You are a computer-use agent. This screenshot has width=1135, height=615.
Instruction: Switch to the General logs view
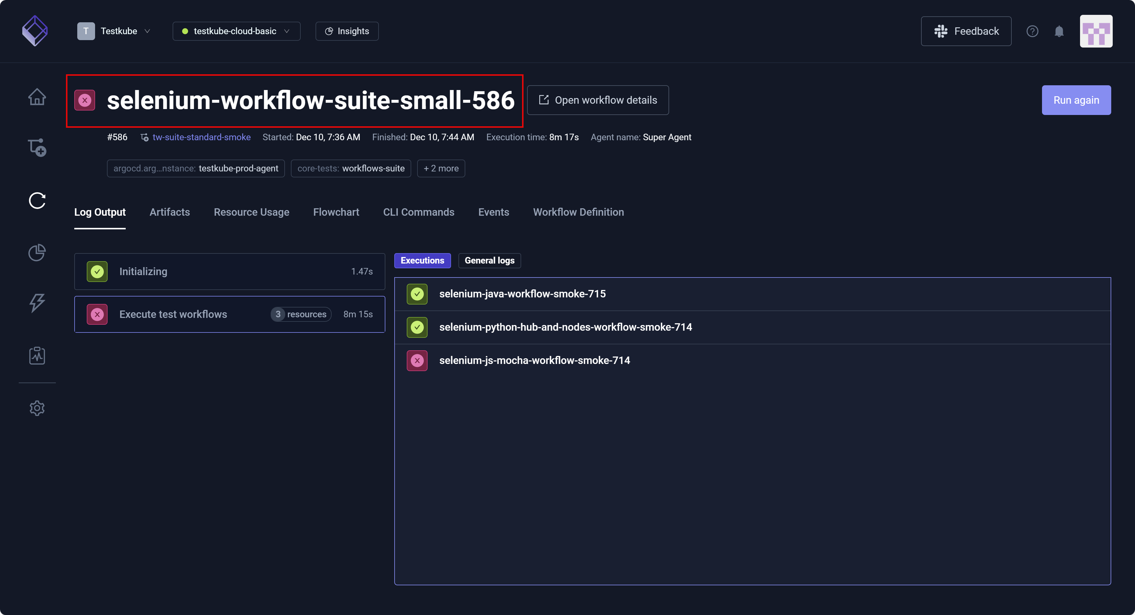coord(489,260)
